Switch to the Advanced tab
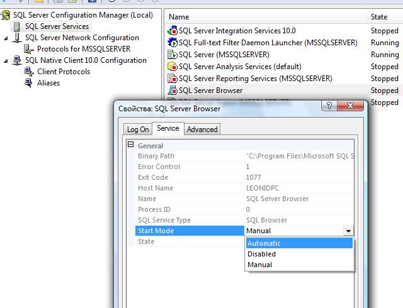The width and height of the screenshot is (403, 308). pos(202,129)
